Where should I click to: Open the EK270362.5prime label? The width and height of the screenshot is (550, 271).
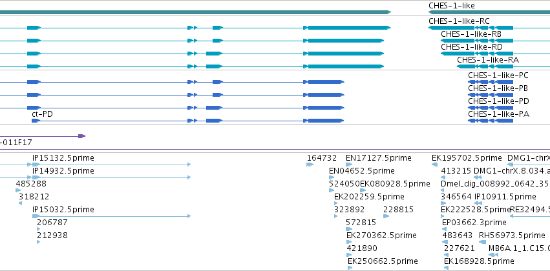pyautogui.click(x=381, y=236)
